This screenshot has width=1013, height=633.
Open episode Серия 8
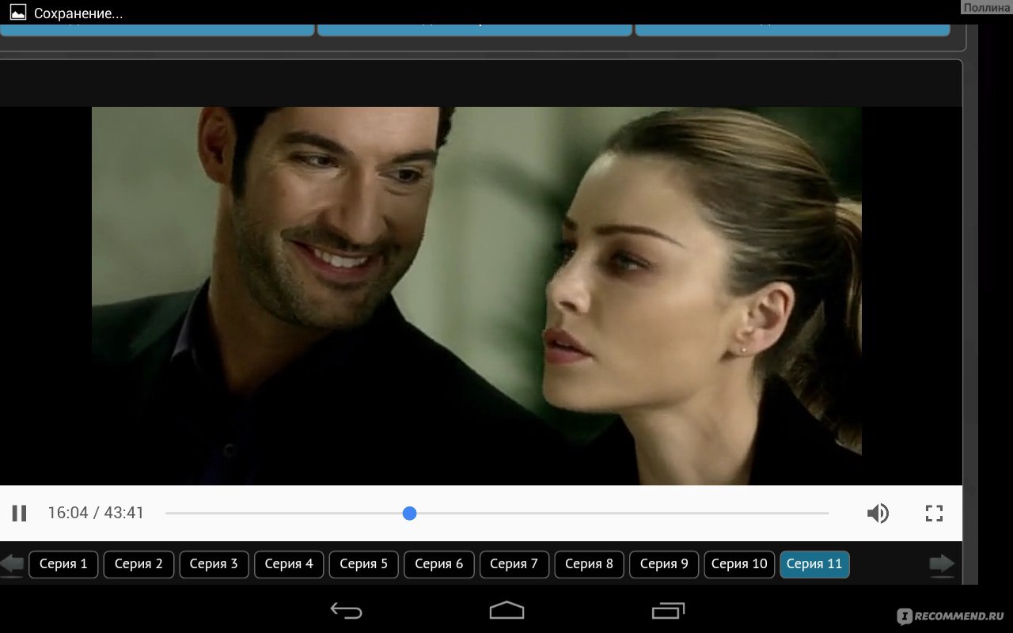[589, 564]
